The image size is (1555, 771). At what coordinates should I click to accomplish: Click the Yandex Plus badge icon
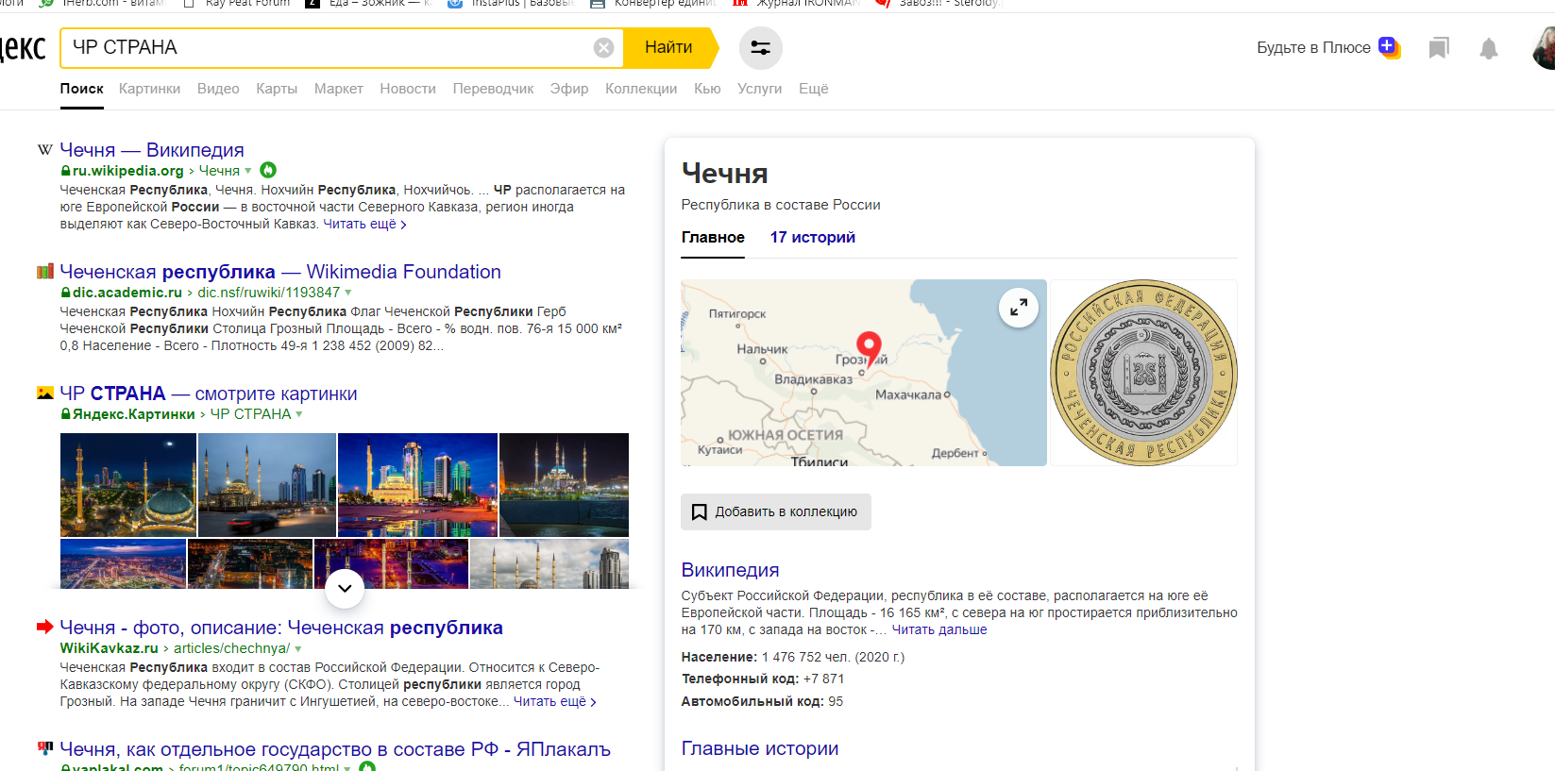click(x=1388, y=47)
